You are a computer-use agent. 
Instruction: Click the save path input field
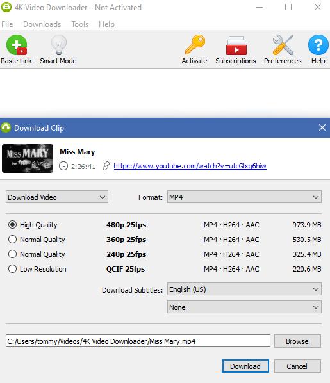point(138,341)
